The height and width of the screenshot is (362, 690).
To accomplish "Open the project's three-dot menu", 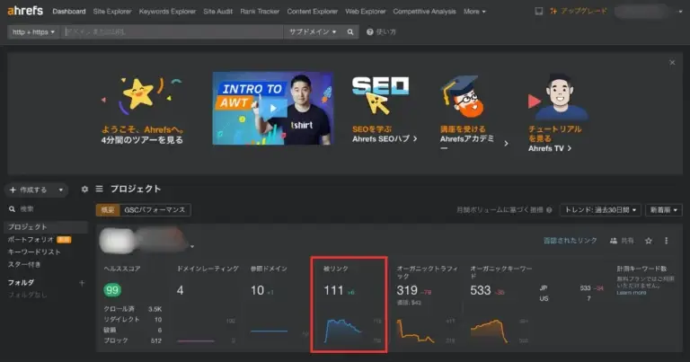I will [x=666, y=241].
